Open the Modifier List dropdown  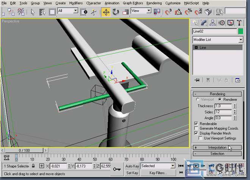coord(218,40)
